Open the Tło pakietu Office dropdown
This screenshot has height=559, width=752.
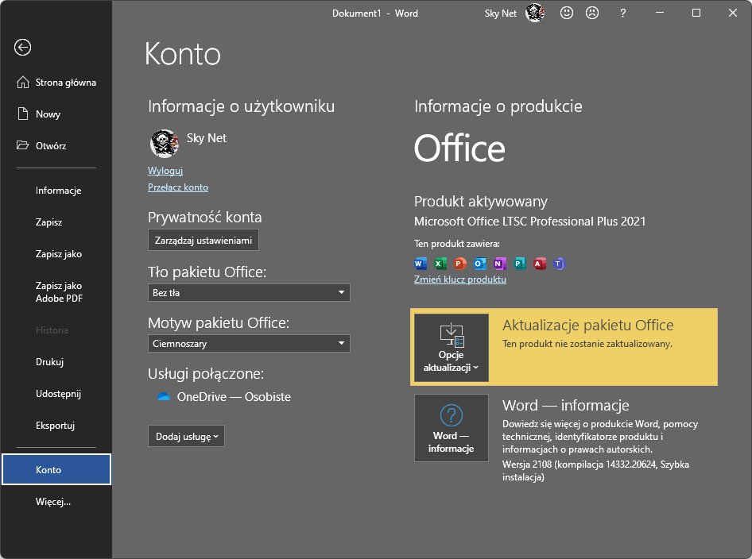tap(249, 293)
